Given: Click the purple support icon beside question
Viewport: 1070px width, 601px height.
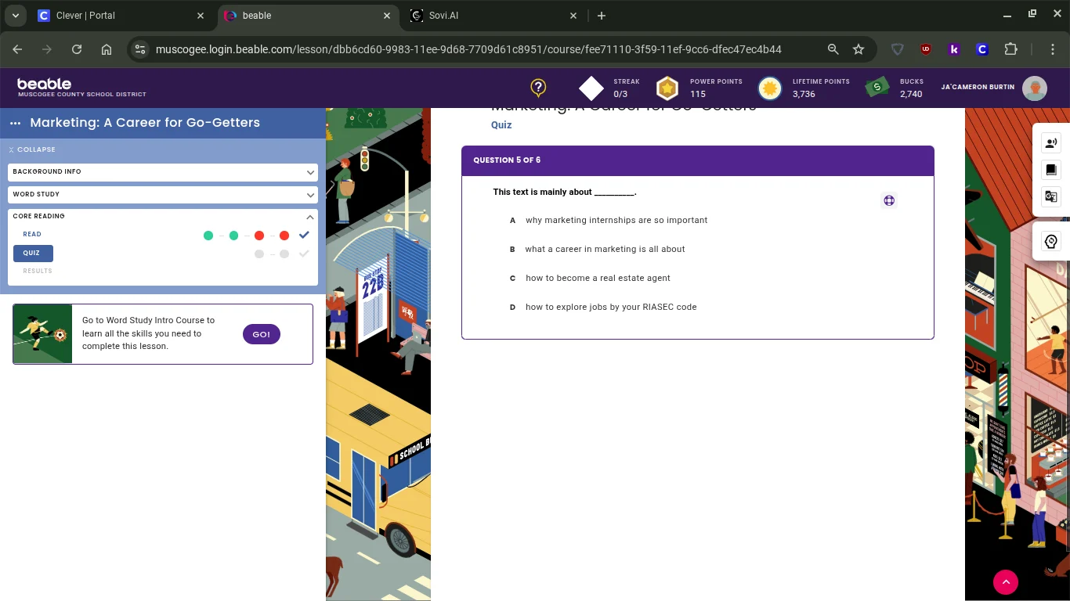Looking at the screenshot, I should tap(889, 201).
